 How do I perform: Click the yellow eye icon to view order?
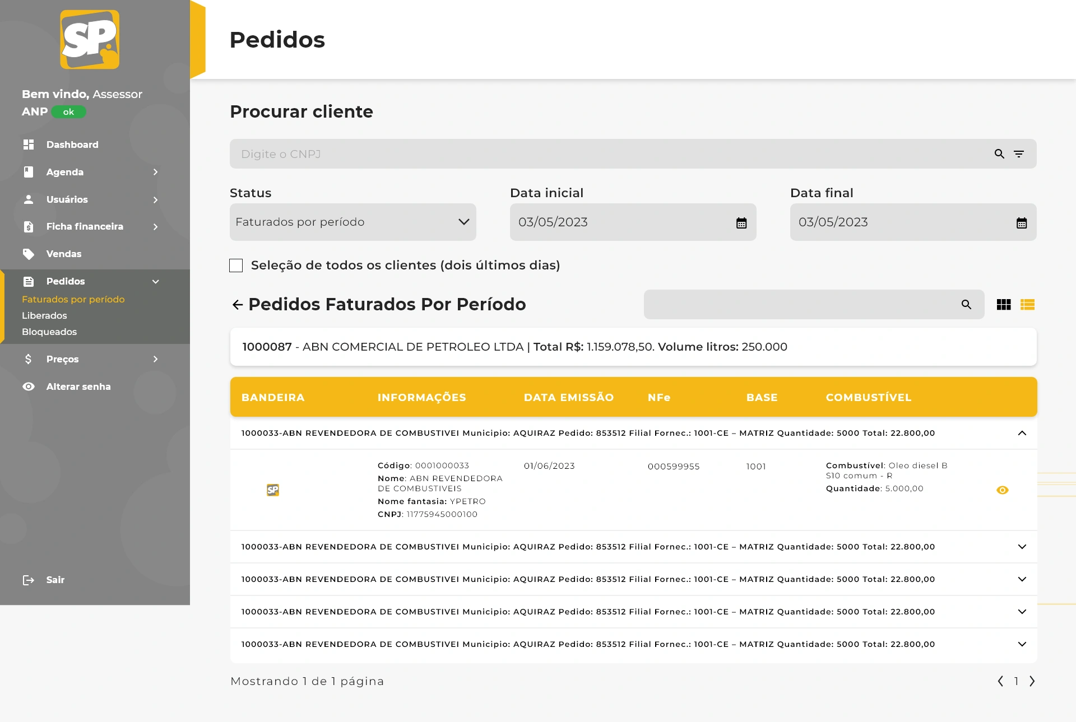[x=1003, y=490]
